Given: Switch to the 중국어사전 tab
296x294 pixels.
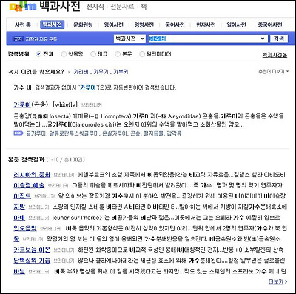Looking at the screenshot, I should pos(270,24).
